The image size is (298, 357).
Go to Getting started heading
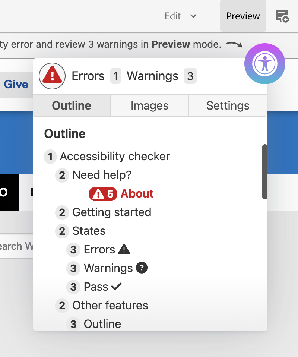pyautogui.click(x=111, y=212)
